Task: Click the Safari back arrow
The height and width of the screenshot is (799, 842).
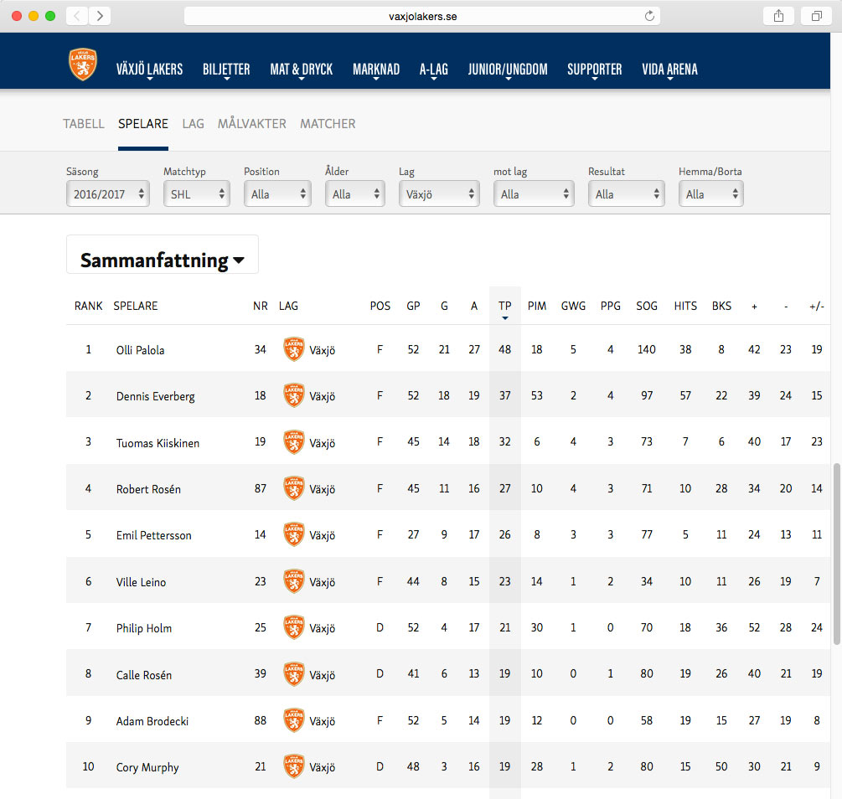Action: [76, 16]
